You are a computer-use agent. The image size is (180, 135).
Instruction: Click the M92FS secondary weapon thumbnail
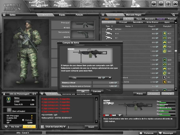coord(83,34)
